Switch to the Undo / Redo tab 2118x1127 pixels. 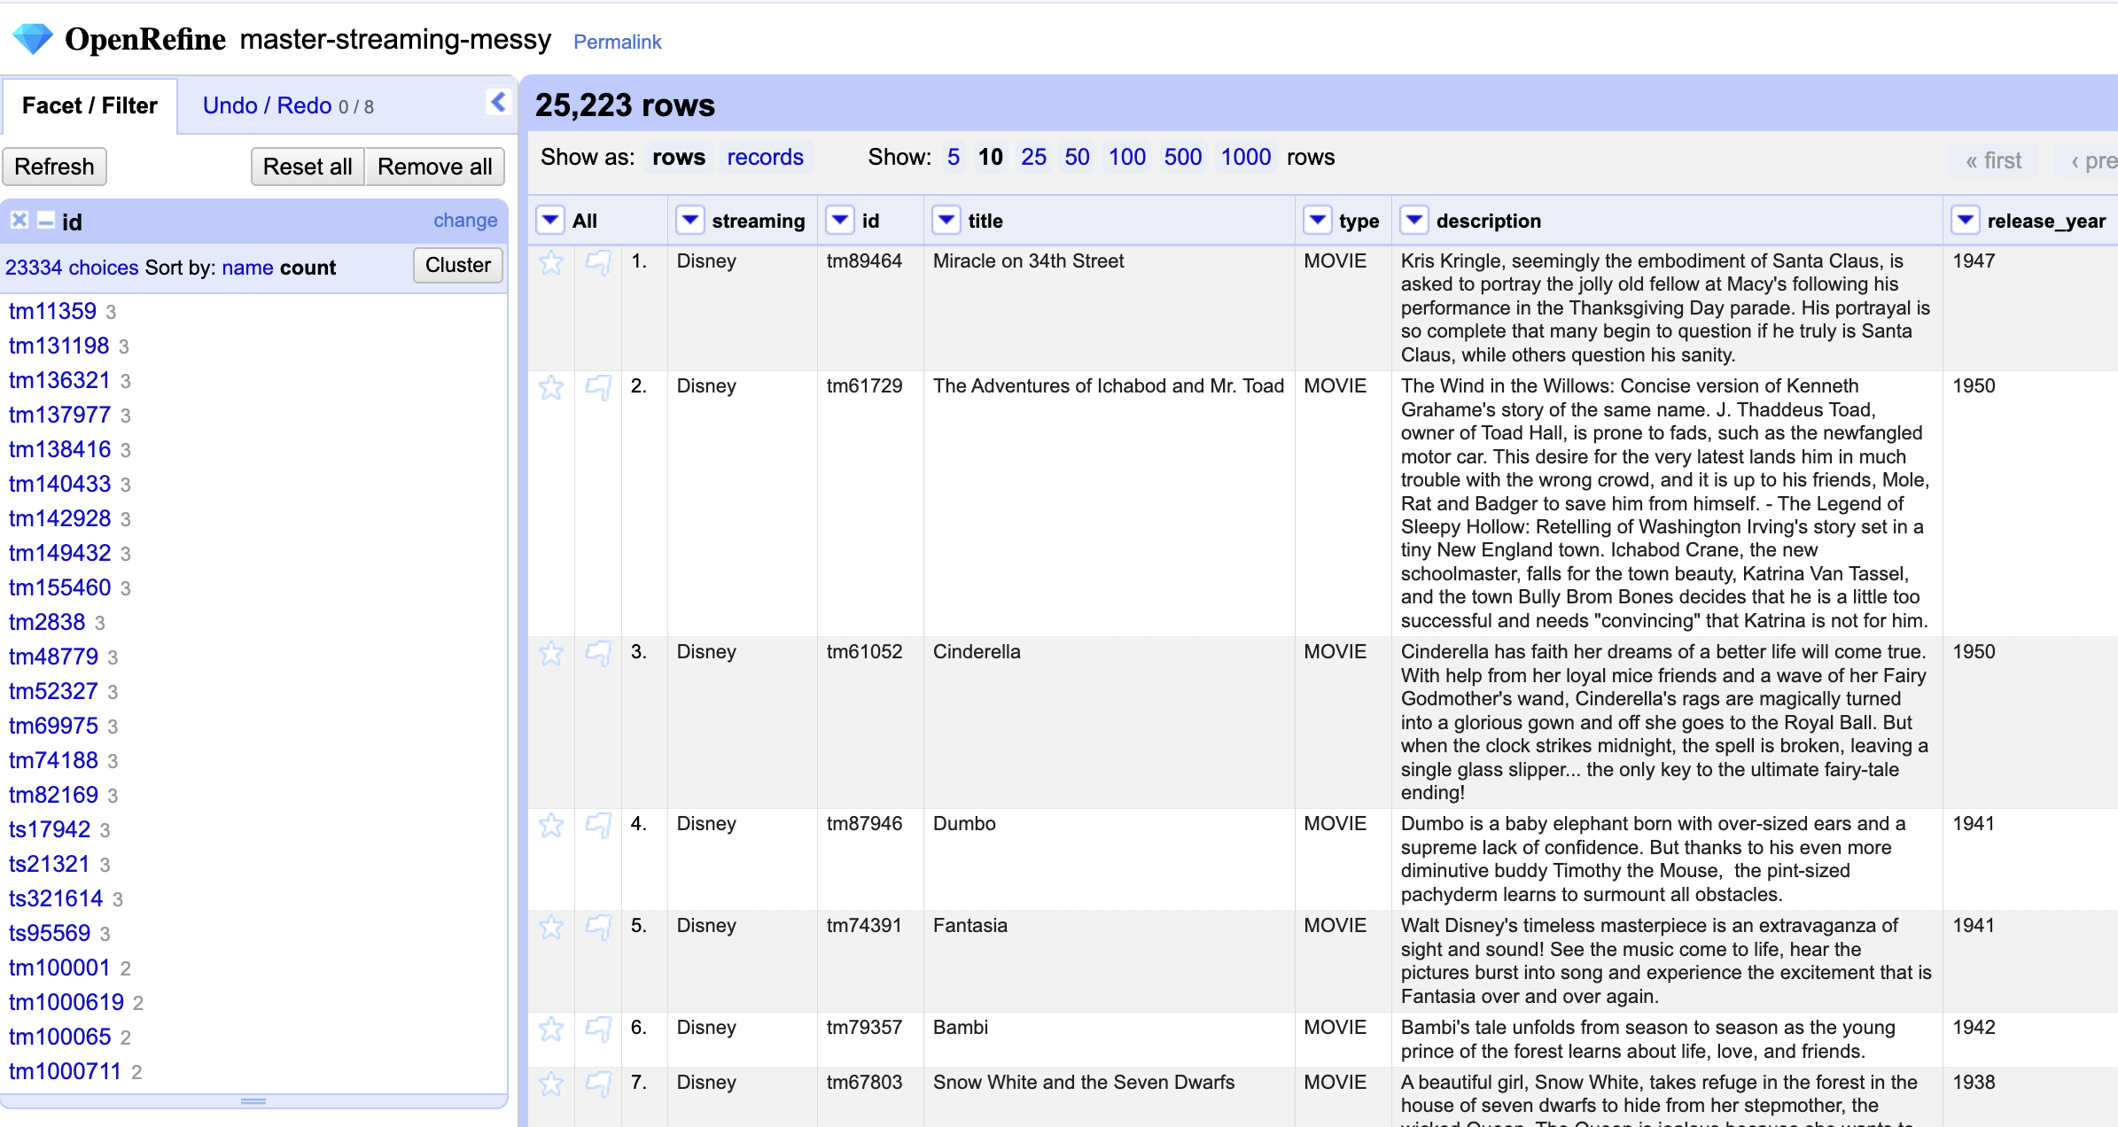(x=288, y=105)
